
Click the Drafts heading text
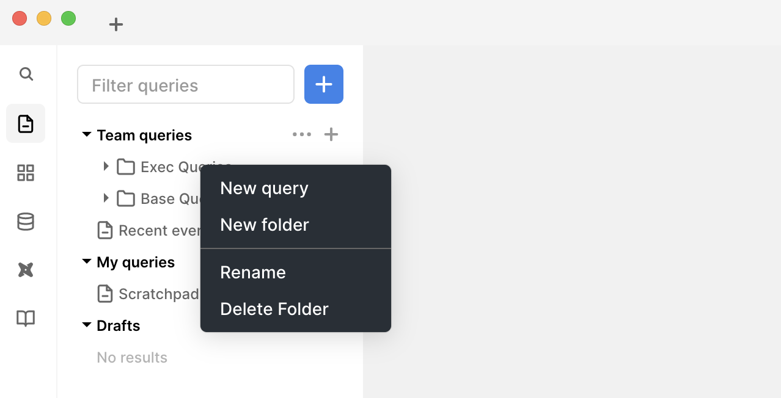[x=119, y=325]
